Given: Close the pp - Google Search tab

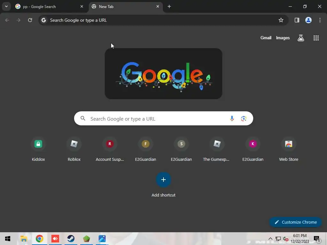Looking at the screenshot, I should [x=82, y=6].
